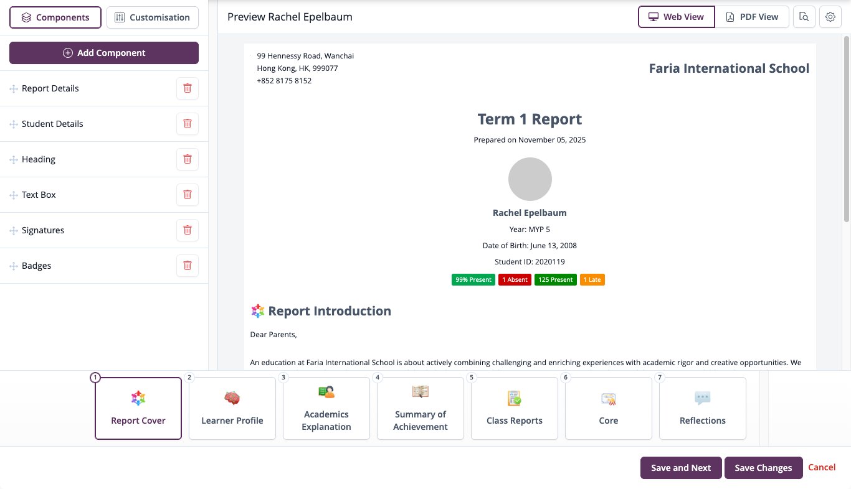Click trash icon for Student Details
Image resolution: width=851 pixels, height=489 pixels.
point(188,124)
